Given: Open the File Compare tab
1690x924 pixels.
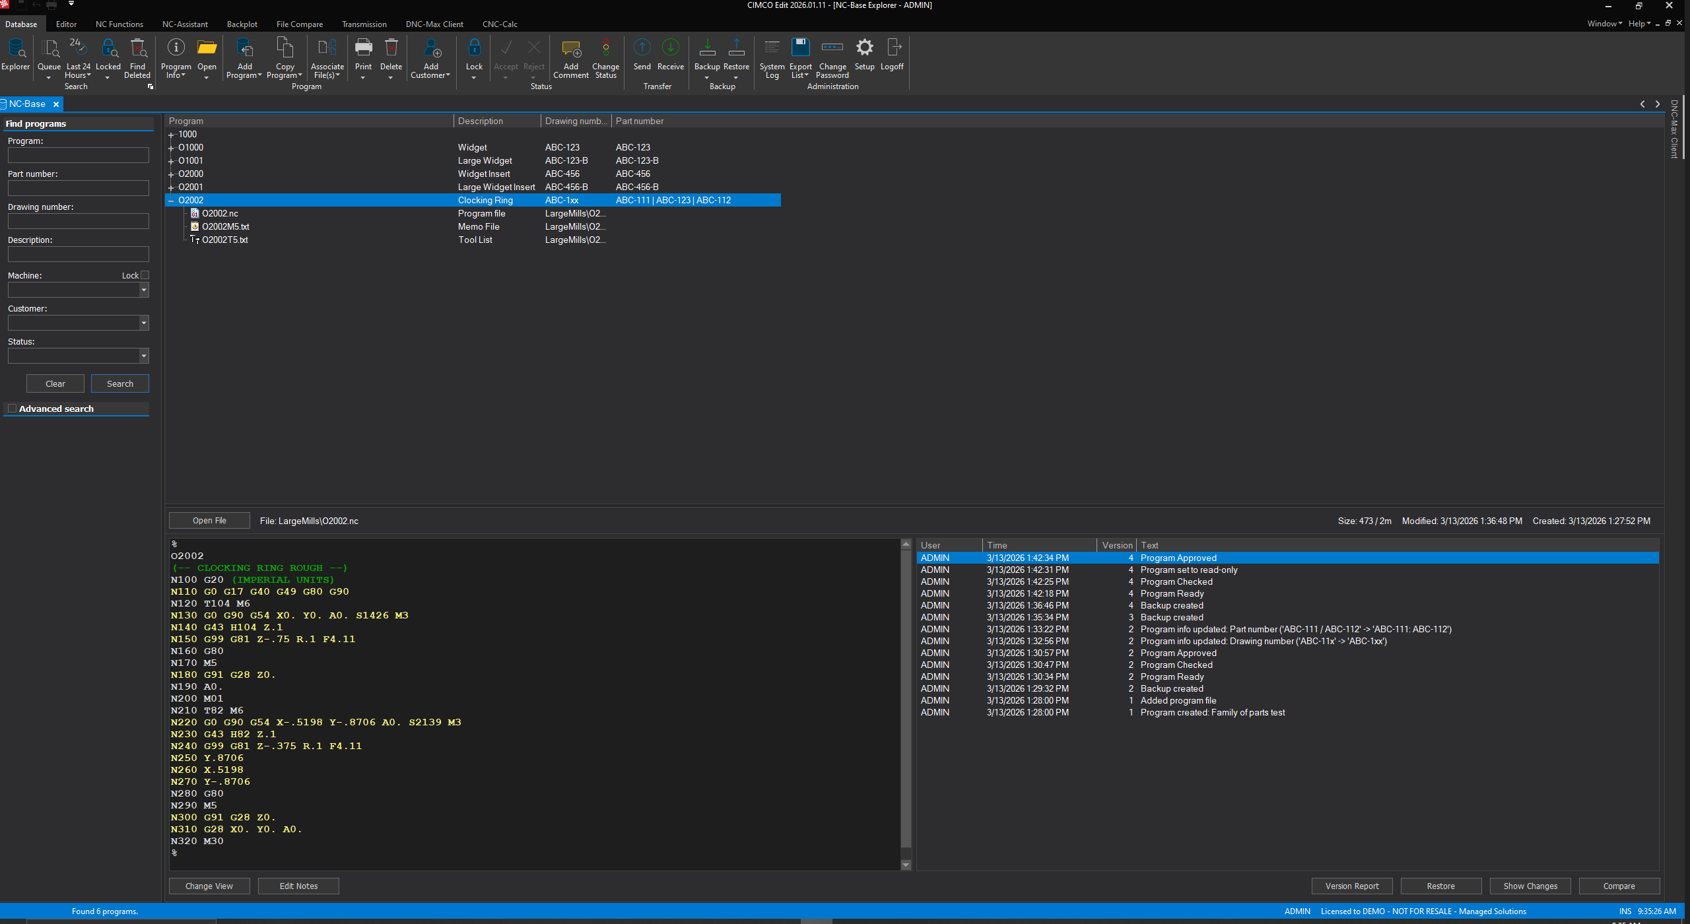Looking at the screenshot, I should 300,24.
